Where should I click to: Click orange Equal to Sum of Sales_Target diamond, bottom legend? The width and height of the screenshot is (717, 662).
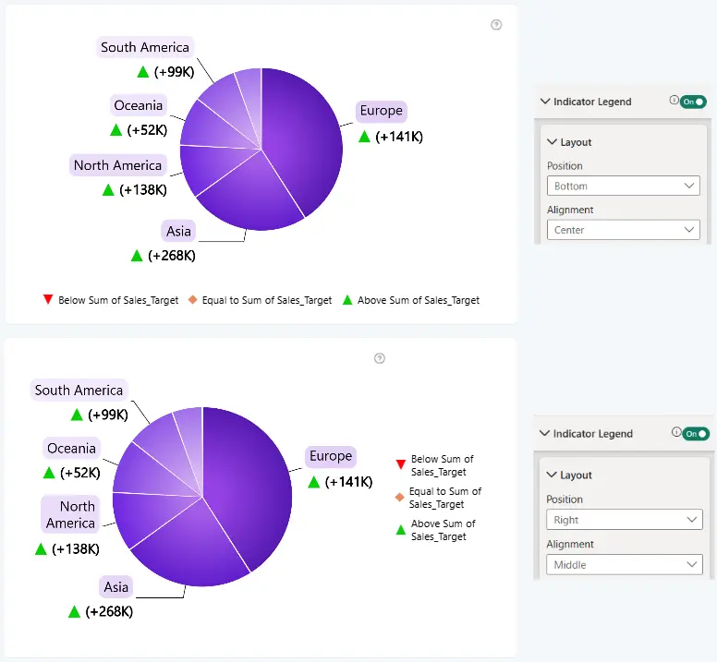[192, 300]
